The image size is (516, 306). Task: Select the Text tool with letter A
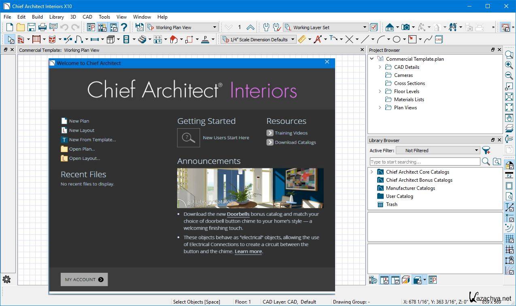[x=317, y=39]
